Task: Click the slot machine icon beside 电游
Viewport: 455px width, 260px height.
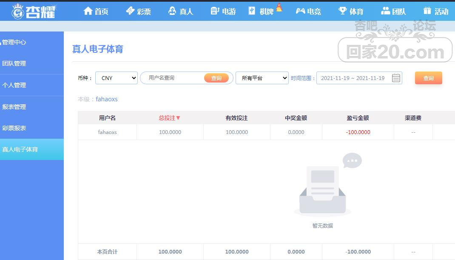Action: coord(215,11)
